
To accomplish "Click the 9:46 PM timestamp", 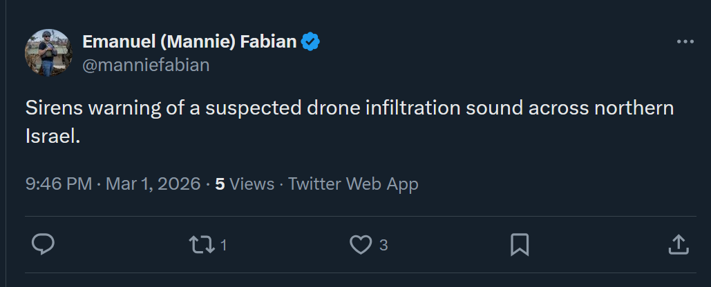I will tap(59, 184).
